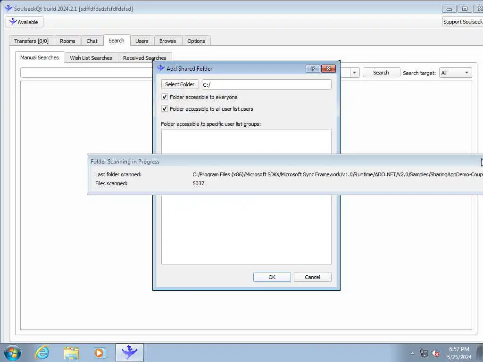Click the Folder Scanning in Progress title
Screen dimensions: 483x362
click(125, 162)
